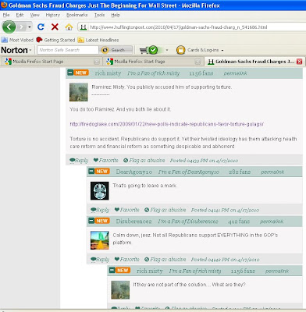Open the History menu
Viewport: 306px width, 312px height.
pos(53,15)
